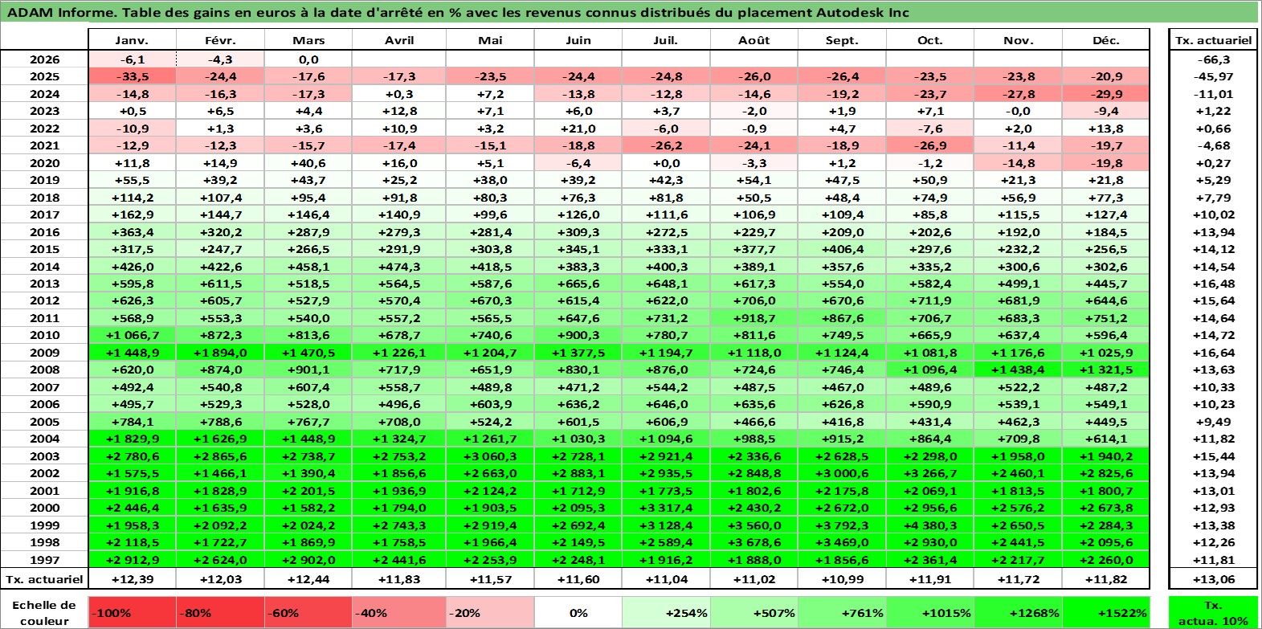Image resolution: width=1262 pixels, height=629 pixels.
Task: Select the Sept. column header
Action: click(x=842, y=40)
